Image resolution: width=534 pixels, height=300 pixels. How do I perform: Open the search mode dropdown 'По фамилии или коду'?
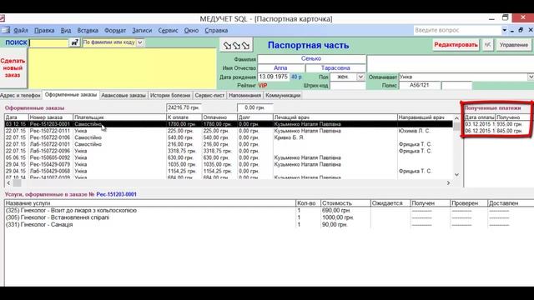coord(140,42)
